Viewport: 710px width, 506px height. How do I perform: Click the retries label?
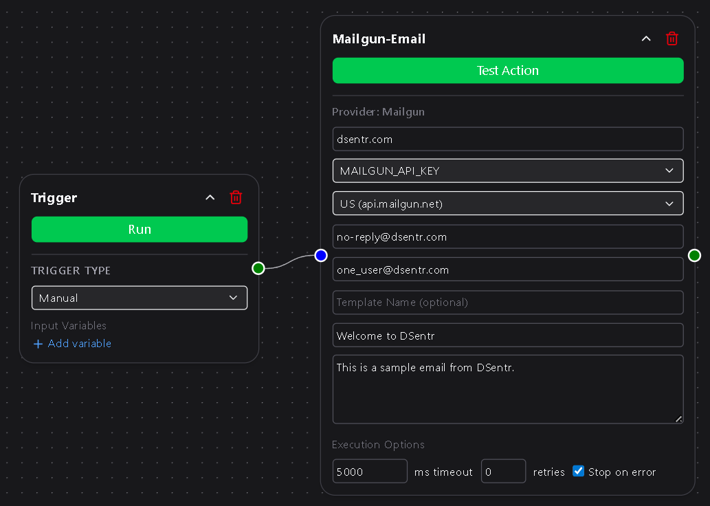pos(548,472)
